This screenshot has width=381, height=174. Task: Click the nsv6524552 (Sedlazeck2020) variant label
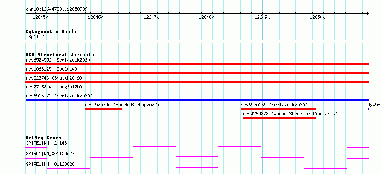59,60
